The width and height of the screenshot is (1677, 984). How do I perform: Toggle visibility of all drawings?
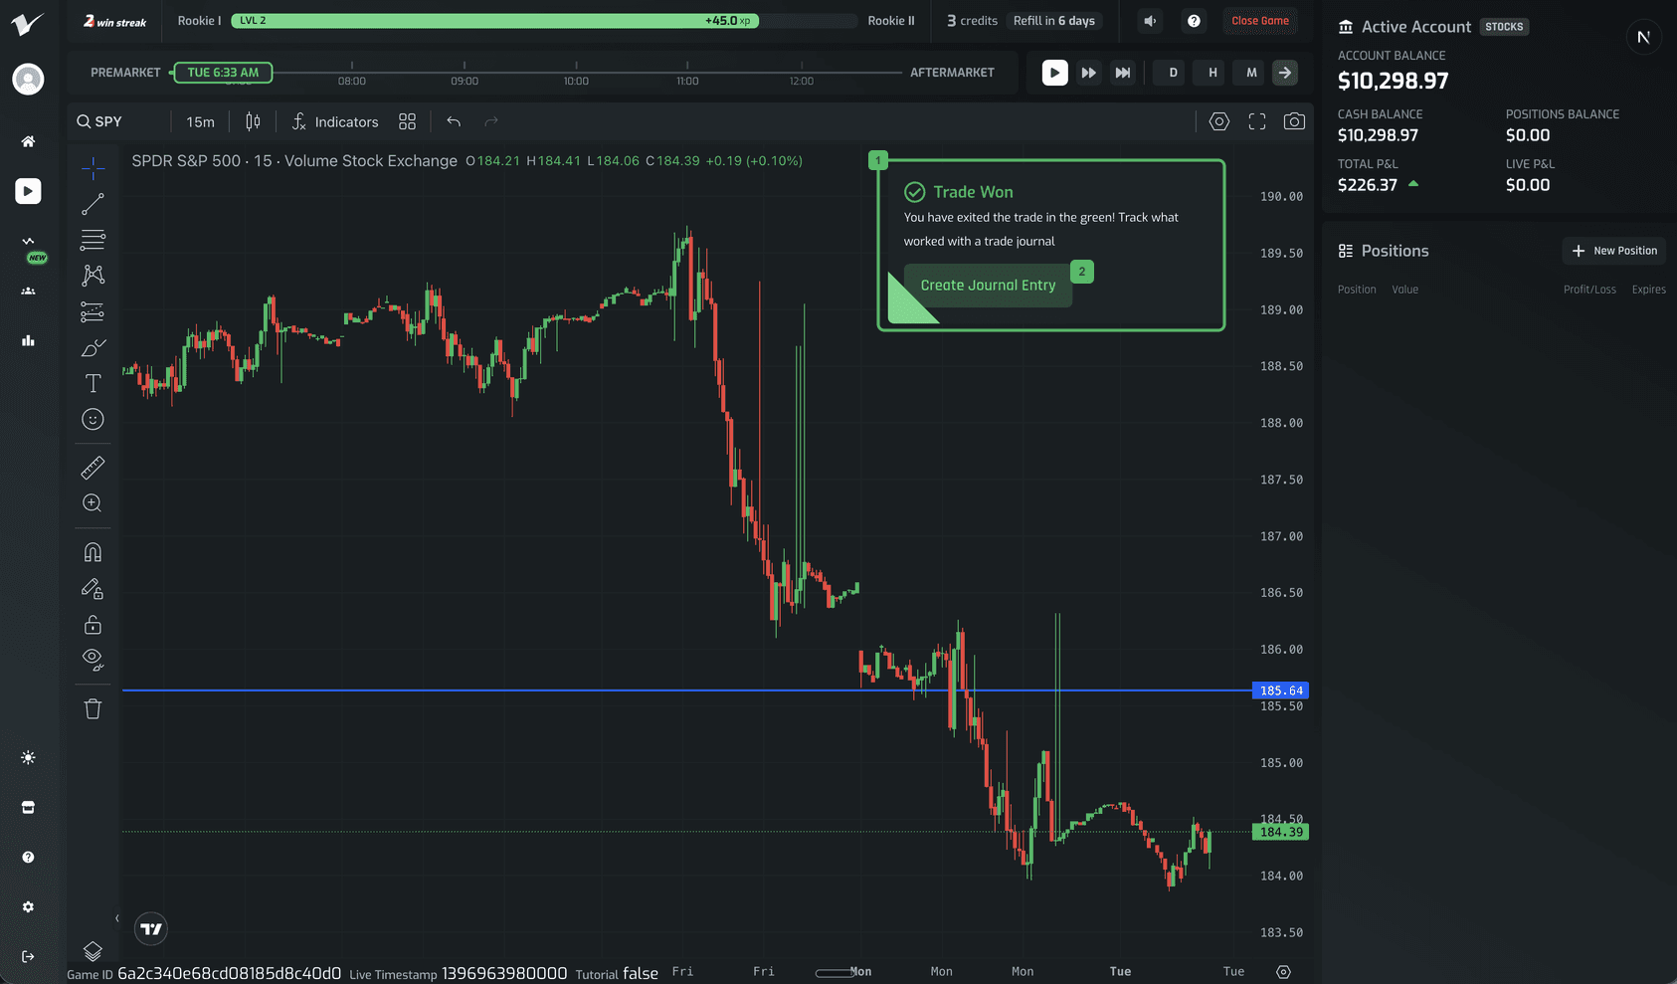coord(93,660)
